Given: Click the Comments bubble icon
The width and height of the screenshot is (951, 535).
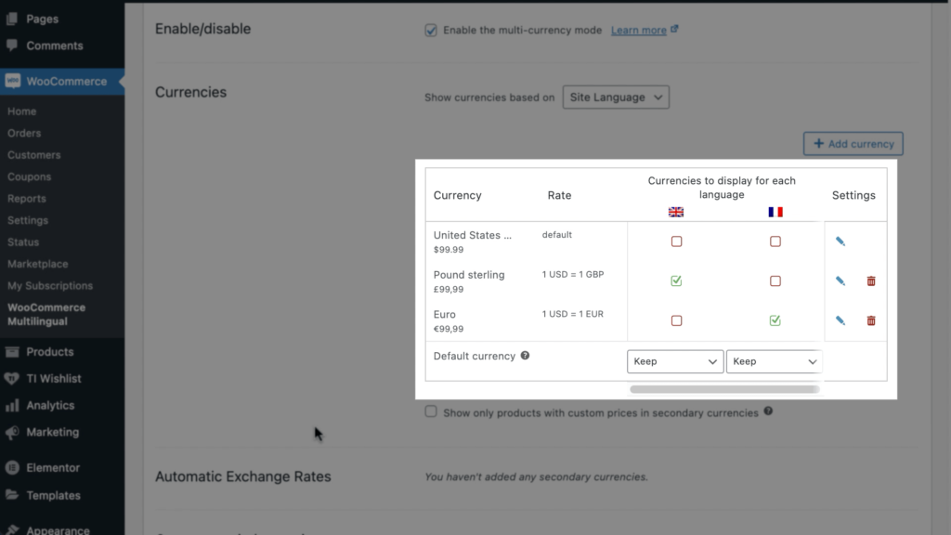Looking at the screenshot, I should click(12, 46).
